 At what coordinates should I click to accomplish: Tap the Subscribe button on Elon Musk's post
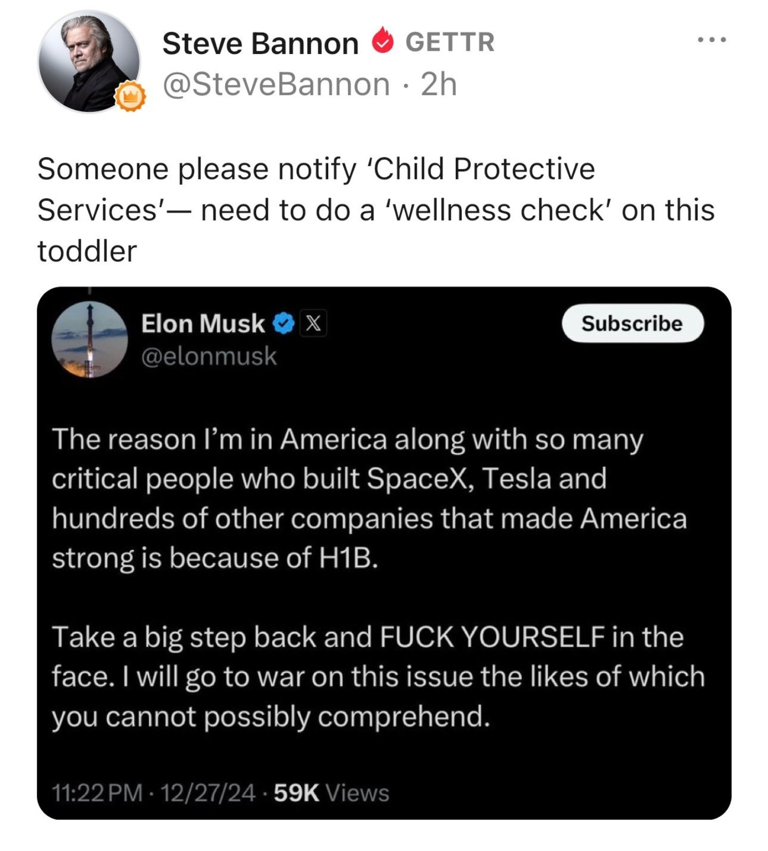pos(632,323)
